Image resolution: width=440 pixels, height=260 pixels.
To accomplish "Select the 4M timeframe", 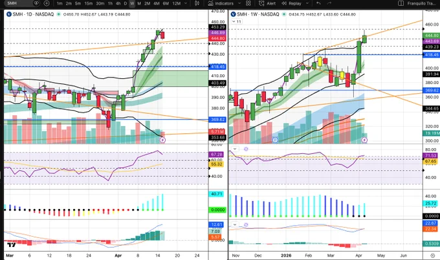I will point(157,4).
